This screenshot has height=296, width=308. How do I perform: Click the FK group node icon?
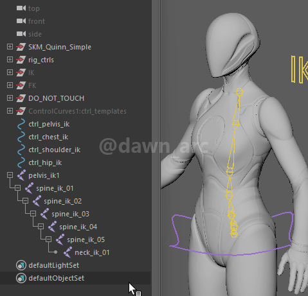point(21,85)
